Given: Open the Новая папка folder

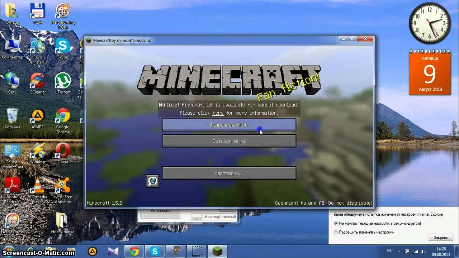Looking at the screenshot, I should [x=63, y=223].
